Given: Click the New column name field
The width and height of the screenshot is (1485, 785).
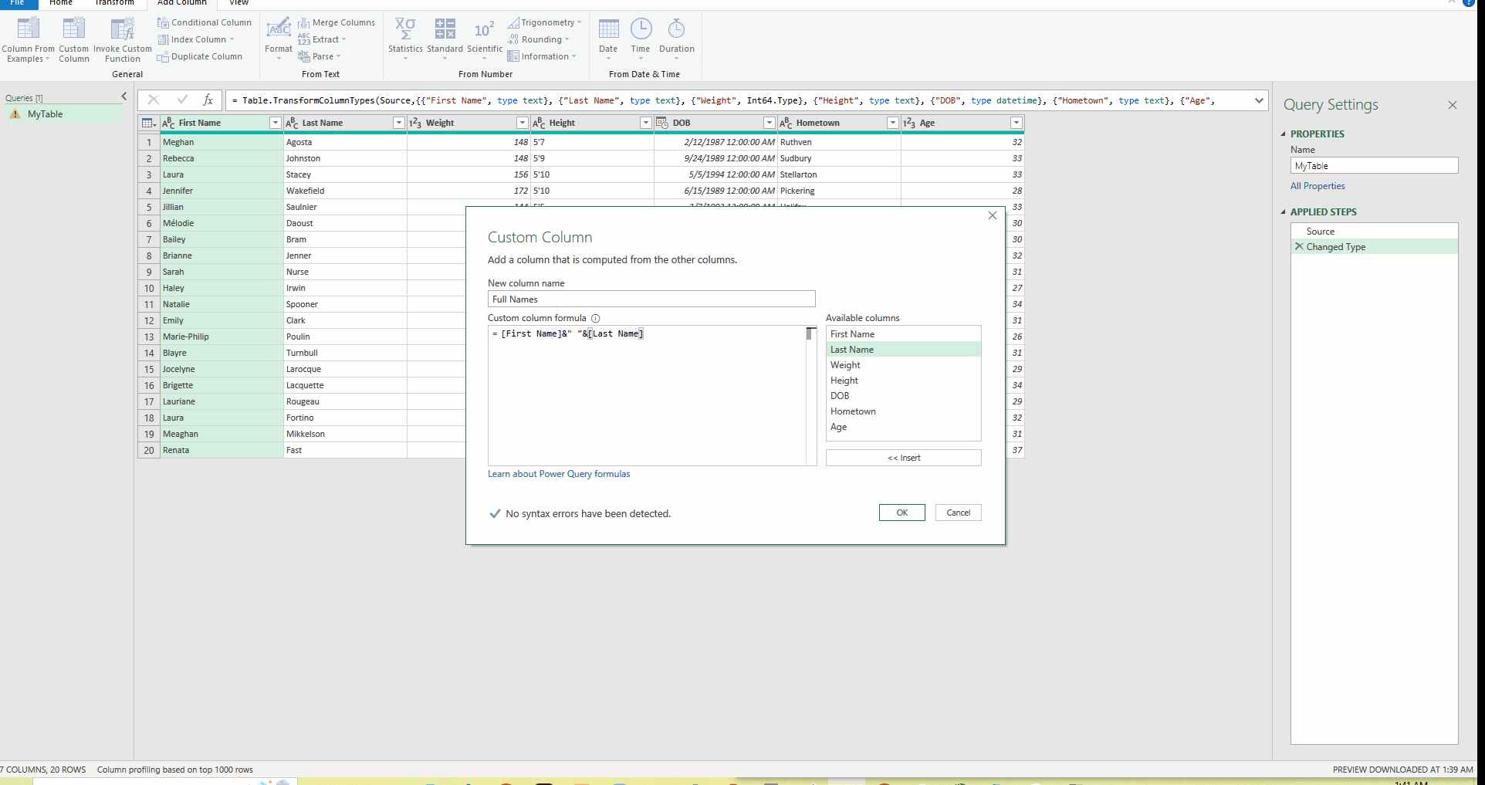Looking at the screenshot, I should click(x=651, y=299).
